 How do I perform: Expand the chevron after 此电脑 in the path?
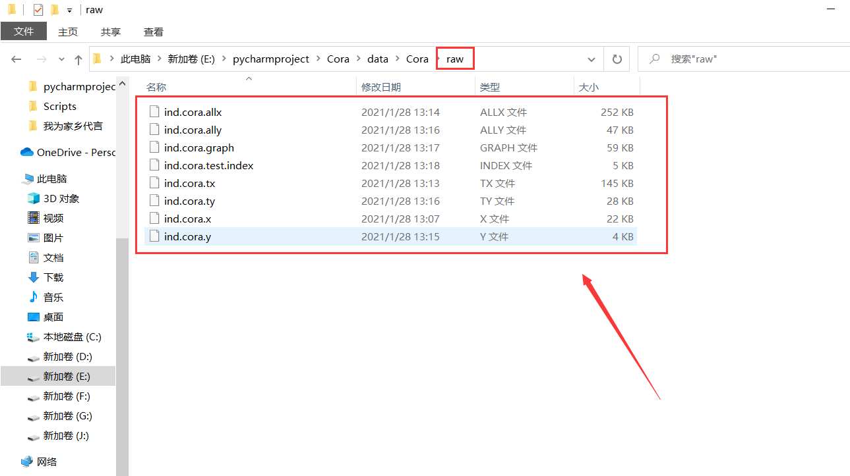(160, 59)
